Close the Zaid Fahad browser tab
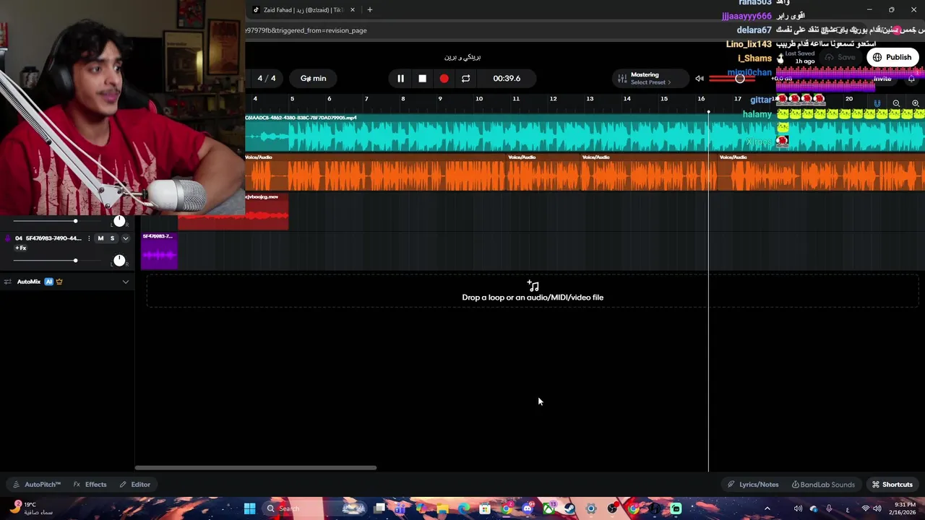This screenshot has width=925, height=520. [353, 10]
